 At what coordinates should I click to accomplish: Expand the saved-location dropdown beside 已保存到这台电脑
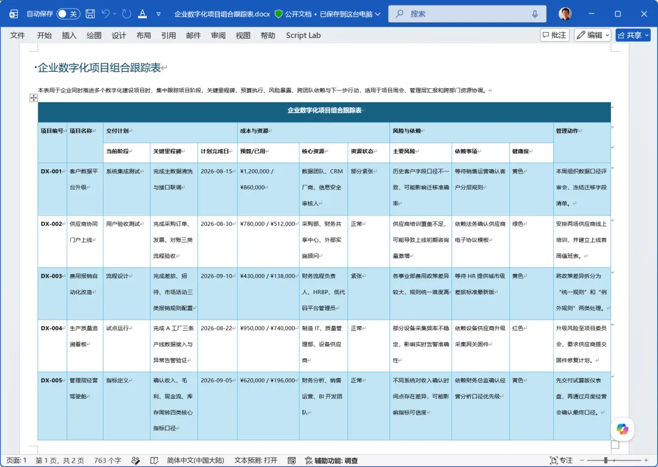378,14
